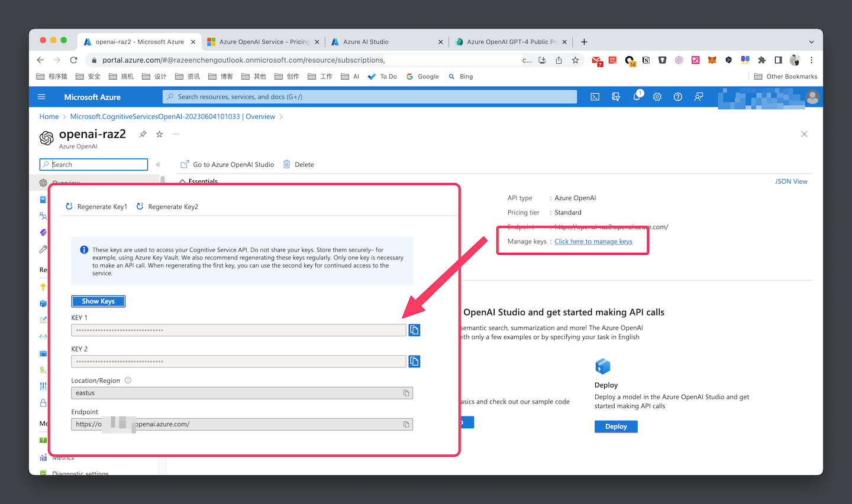
Task: Open the browser tab list chevron
Action: [x=811, y=42]
